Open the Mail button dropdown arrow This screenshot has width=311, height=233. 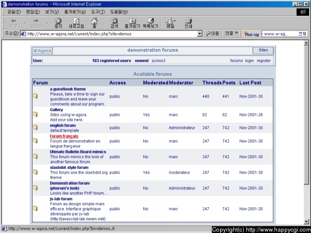[174, 20]
